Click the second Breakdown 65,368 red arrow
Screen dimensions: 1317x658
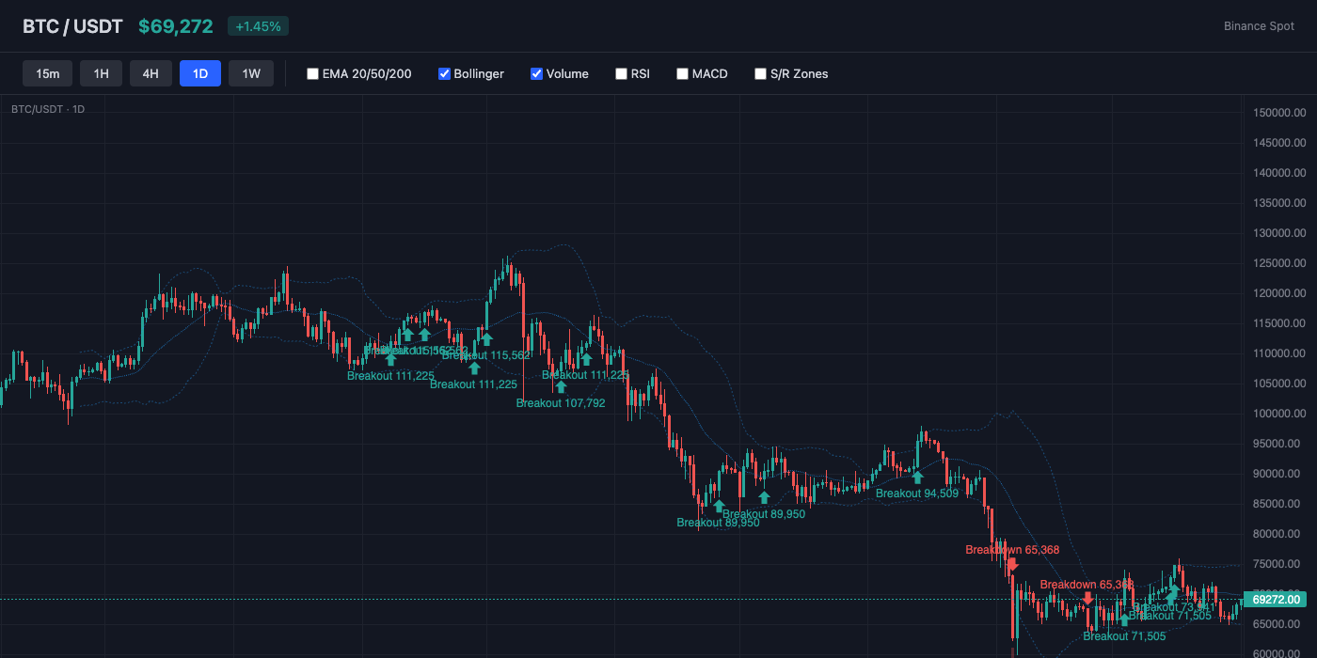(1088, 598)
